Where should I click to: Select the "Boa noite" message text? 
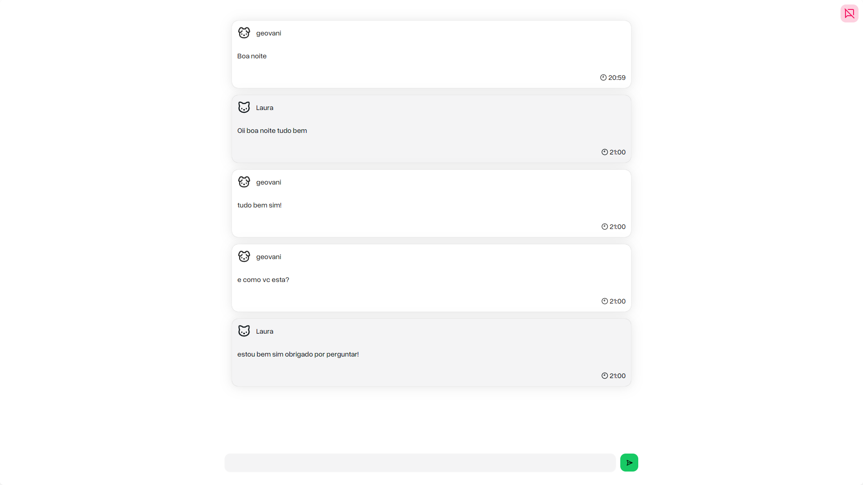252,56
